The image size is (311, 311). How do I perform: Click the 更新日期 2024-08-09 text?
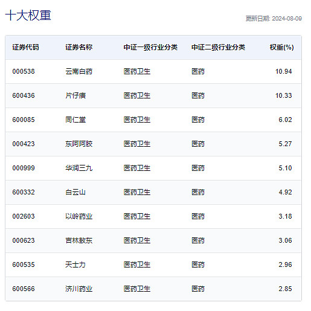pyautogui.click(x=274, y=19)
